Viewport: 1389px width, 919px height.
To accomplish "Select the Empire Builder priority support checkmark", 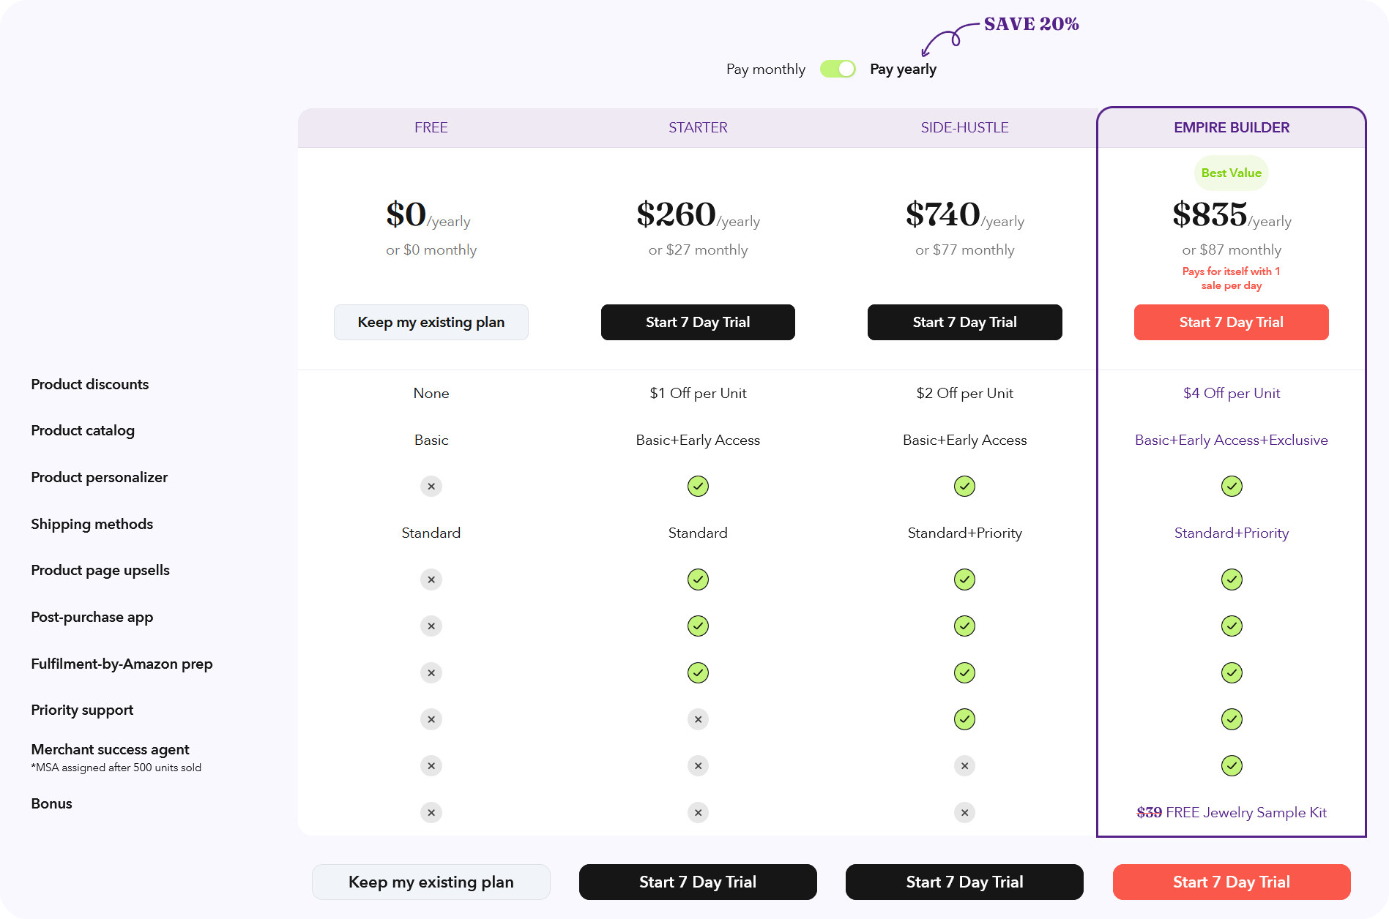I will pyautogui.click(x=1231, y=719).
